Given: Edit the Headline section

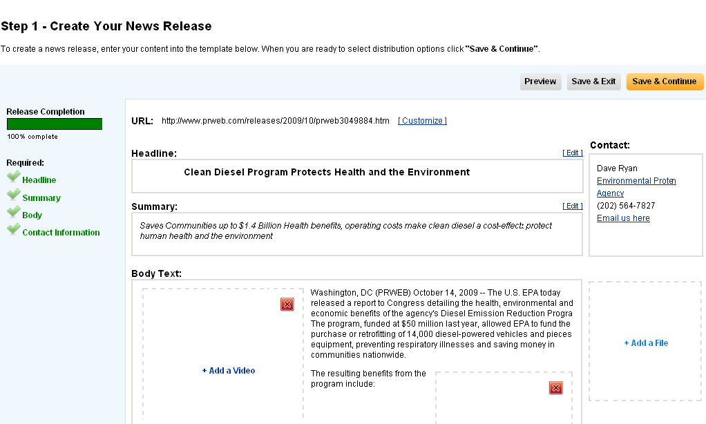Looking at the screenshot, I should click(x=573, y=153).
